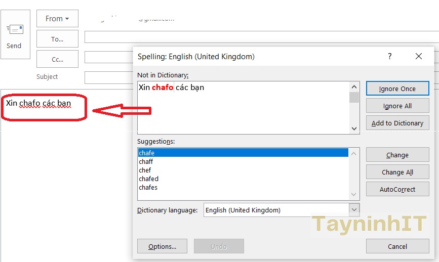Viewport: 439px width, 262px height.
Task: Choose "chef" from the suggestions list
Action: coord(145,170)
